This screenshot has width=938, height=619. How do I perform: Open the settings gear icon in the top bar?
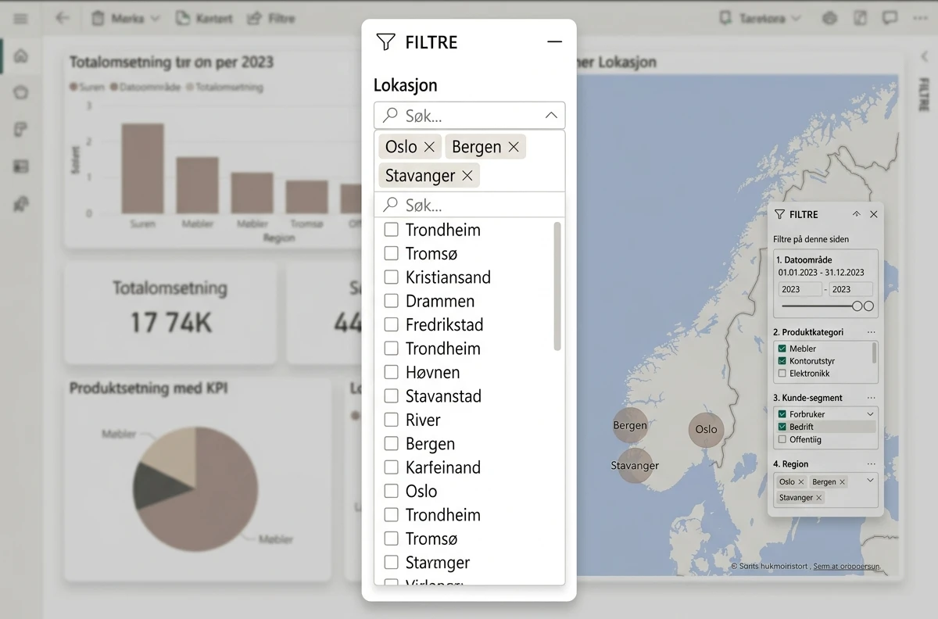[x=830, y=18]
